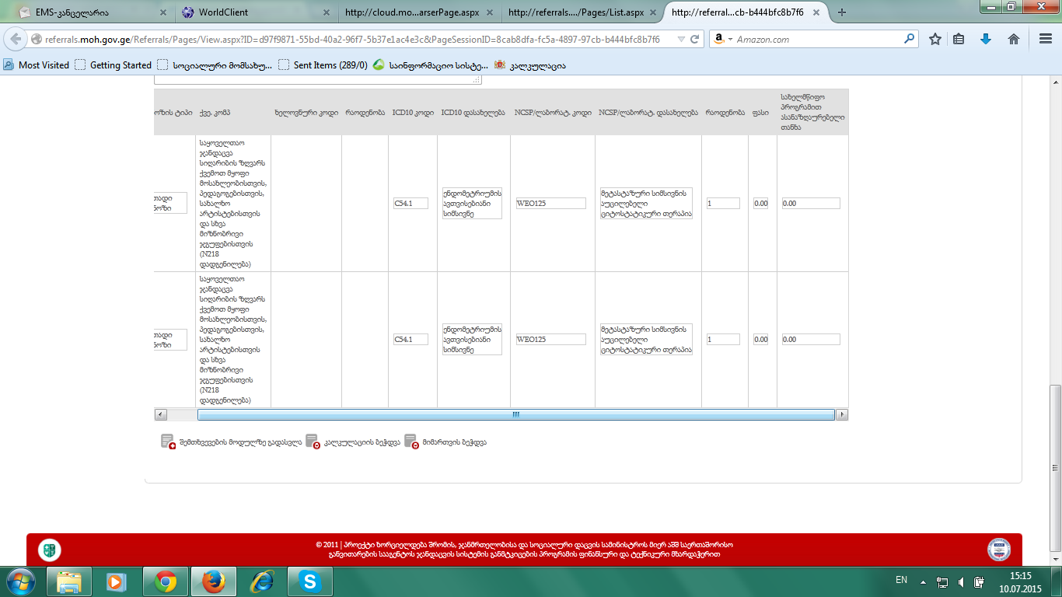
Task: Reload the page with the refresh icon
Action: pyautogui.click(x=695, y=39)
